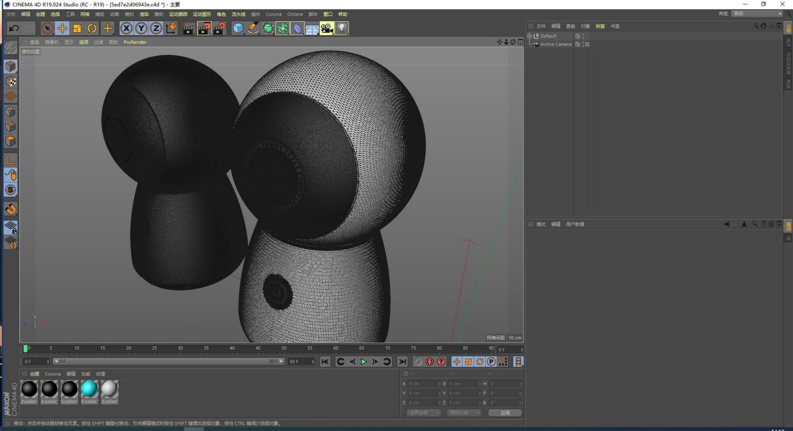Expand the Default object tree node

click(x=529, y=36)
